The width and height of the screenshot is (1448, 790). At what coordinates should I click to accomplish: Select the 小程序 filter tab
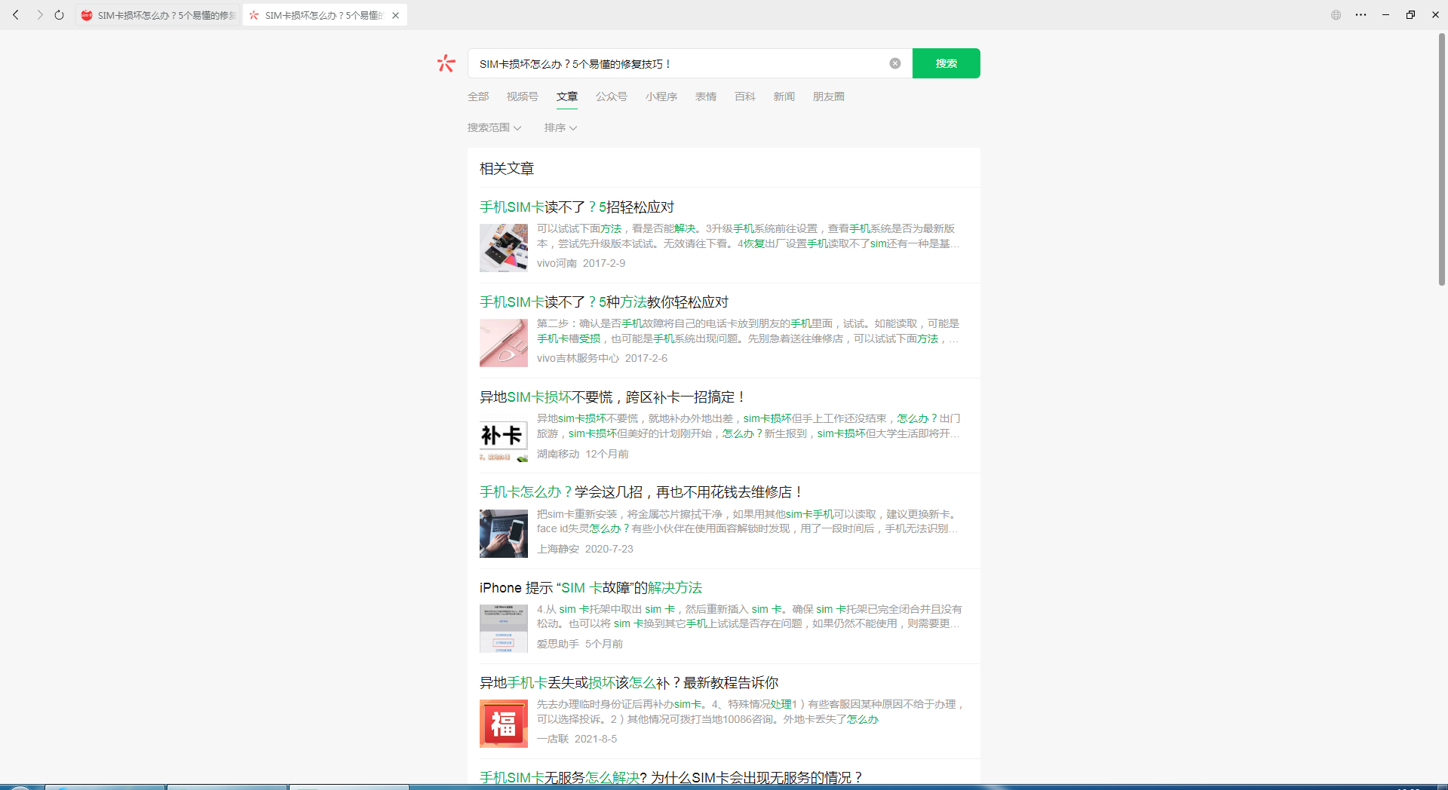point(661,96)
